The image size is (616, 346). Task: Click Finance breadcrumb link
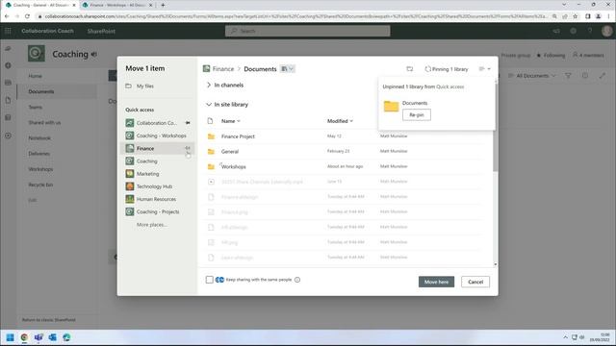tap(223, 69)
